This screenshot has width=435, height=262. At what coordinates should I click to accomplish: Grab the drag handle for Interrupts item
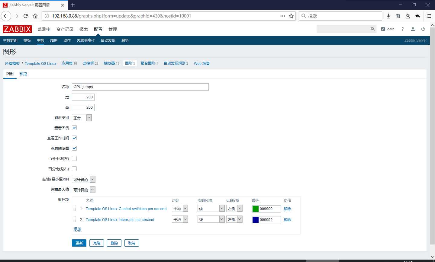pyautogui.click(x=75, y=219)
